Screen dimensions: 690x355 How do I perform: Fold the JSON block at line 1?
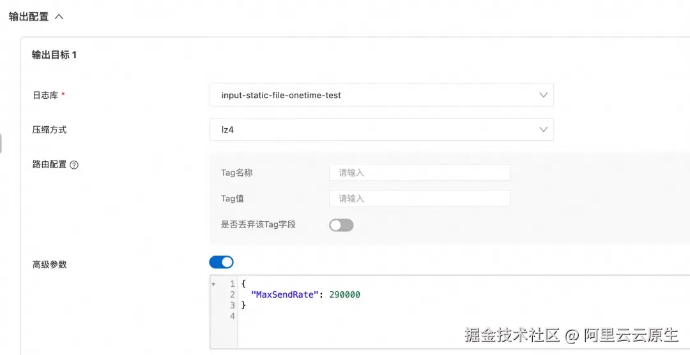213,284
